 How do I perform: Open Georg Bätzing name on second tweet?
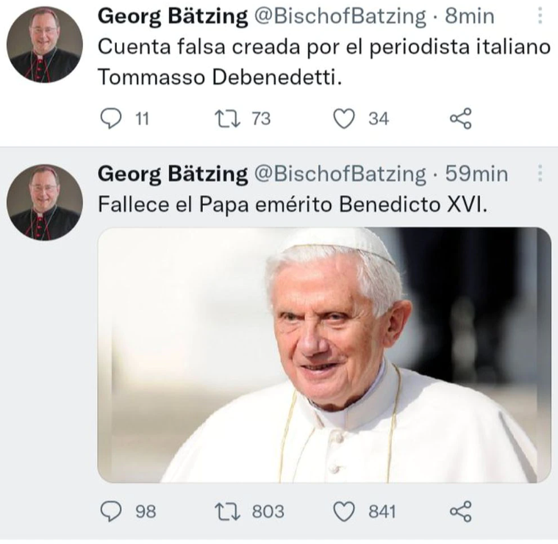tap(173, 174)
